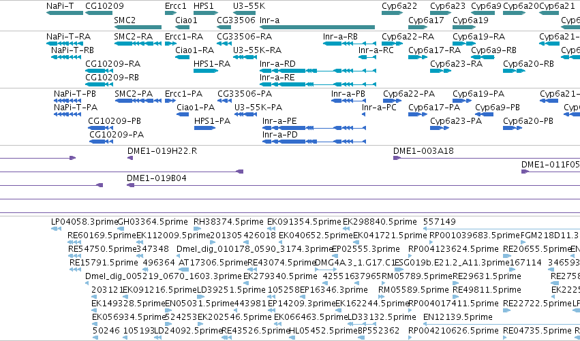Select the HPS1-RA transcript label

coord(212,64)
